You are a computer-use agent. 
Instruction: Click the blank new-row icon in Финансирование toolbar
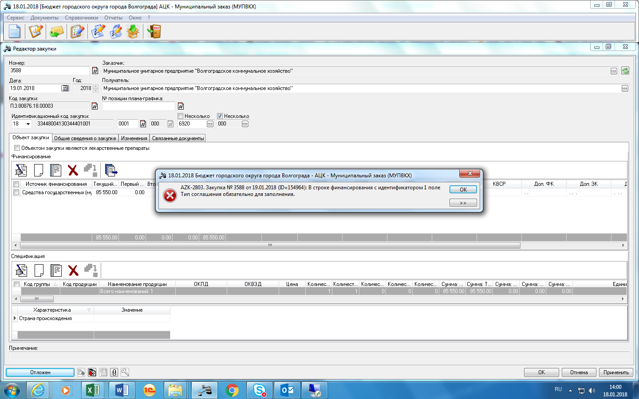tap(39, 170)
